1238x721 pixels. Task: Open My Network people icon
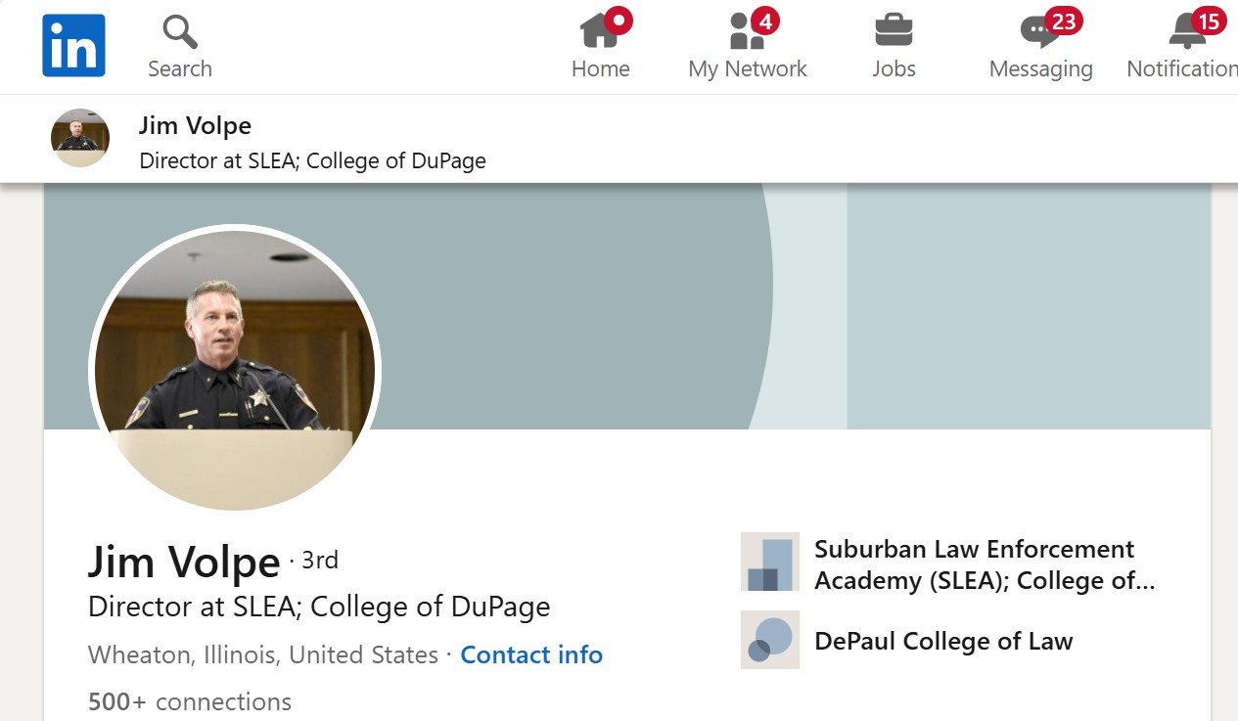tap(747, 31)
